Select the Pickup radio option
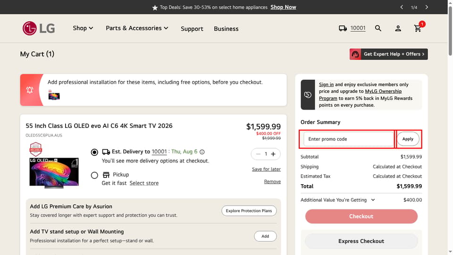 [x=94, y=175]
